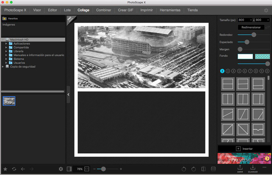Expand the Sistema folder
The height and width of the screenshot is (175, 272).
(x=6, y=59)
